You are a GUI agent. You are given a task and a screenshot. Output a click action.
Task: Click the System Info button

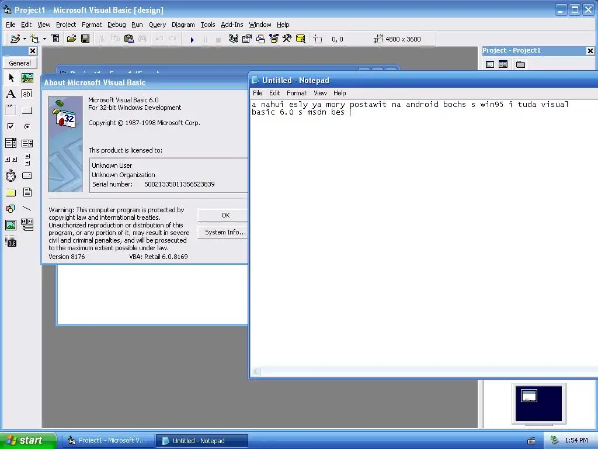(223, 232)
